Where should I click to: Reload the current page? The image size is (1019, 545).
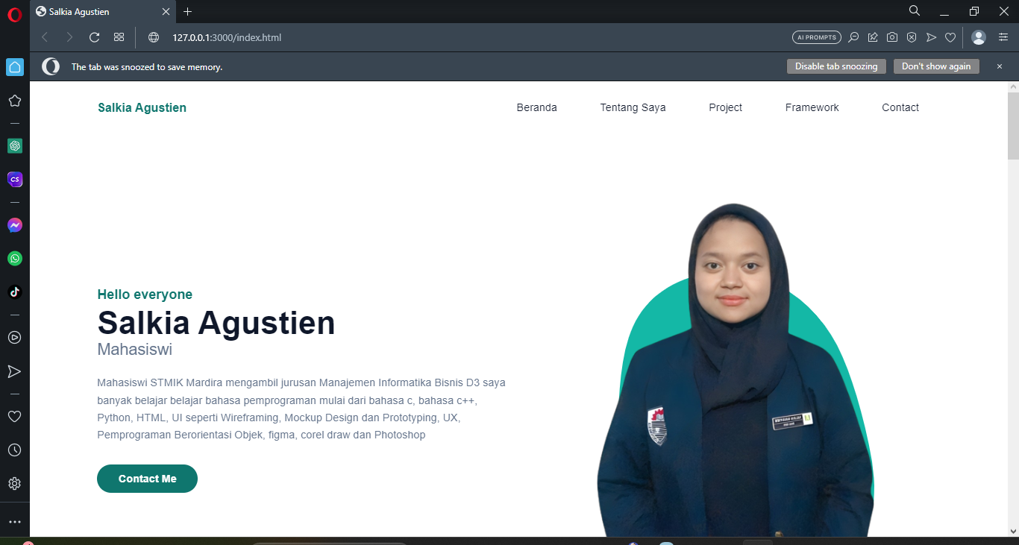tap(94, 37)
